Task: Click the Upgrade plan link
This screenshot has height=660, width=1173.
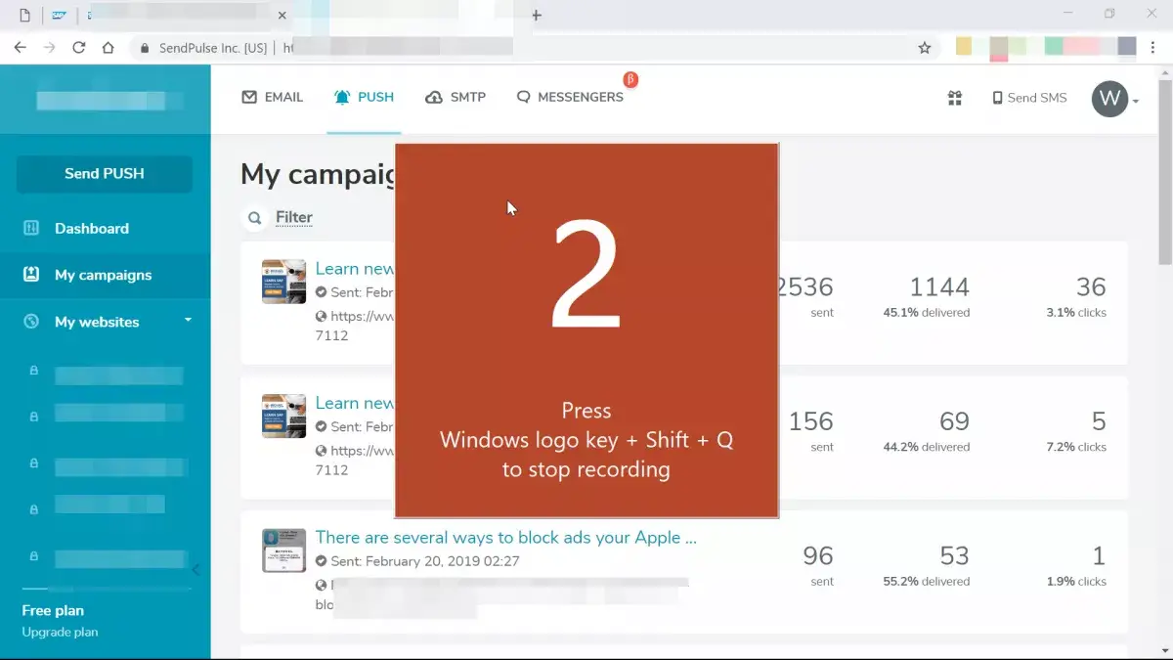Action: click(x=61, y=632)
